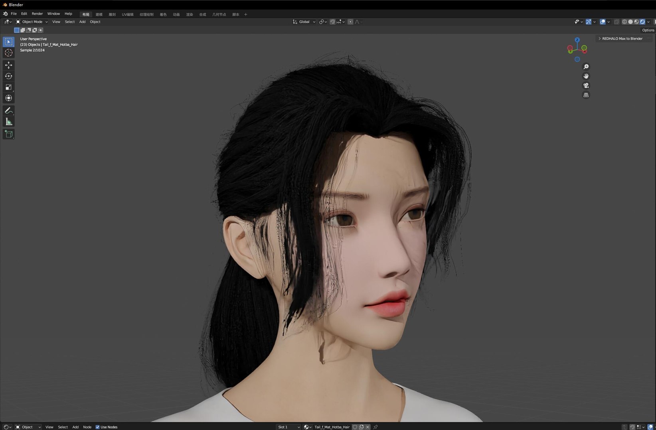
Task: Select the Add Cube tool
Action: click(x=8, y=134)
